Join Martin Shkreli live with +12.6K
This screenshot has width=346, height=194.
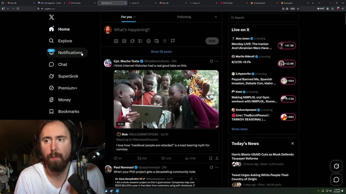[x=287, y=64]
